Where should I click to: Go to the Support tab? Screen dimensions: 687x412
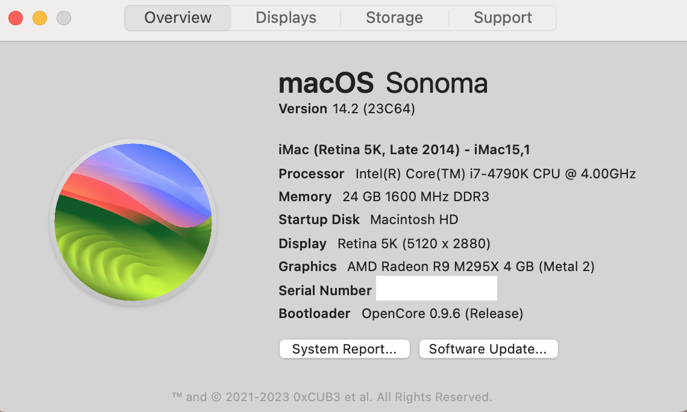pyautogui.click(x=503, y=18)
